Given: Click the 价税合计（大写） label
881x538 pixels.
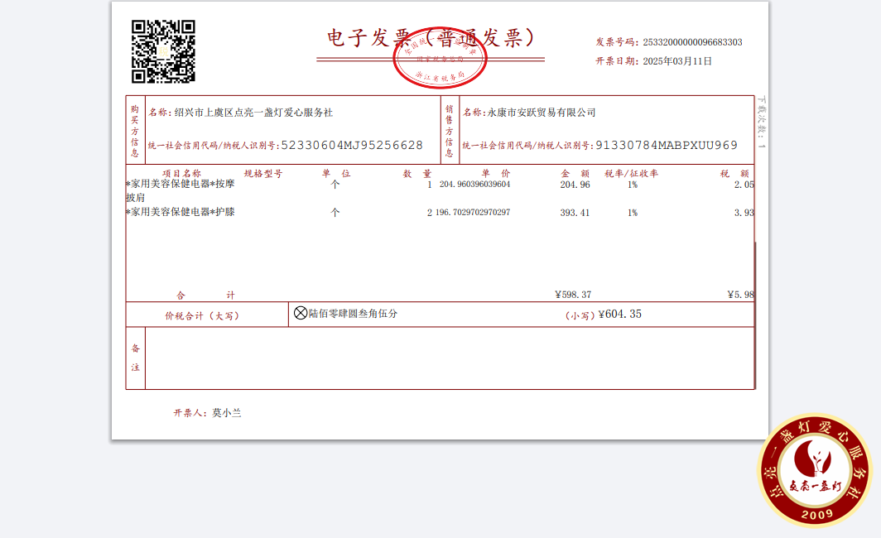Looking at the screenshot, I should click(x=202, y=316).
